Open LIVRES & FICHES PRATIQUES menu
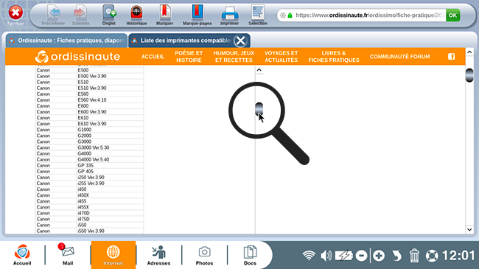This screenshot has height=269, width=479. (x=334, y=57)
